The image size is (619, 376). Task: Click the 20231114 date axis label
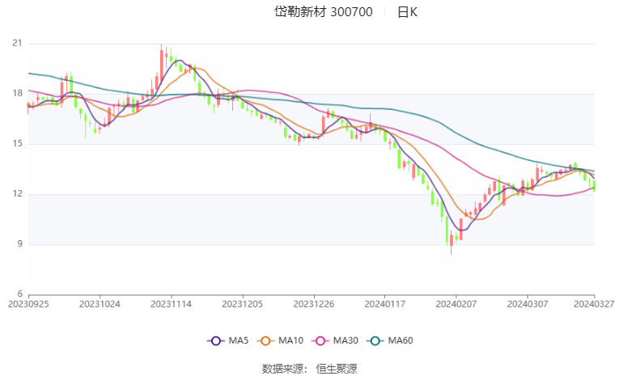pos(171,304)
